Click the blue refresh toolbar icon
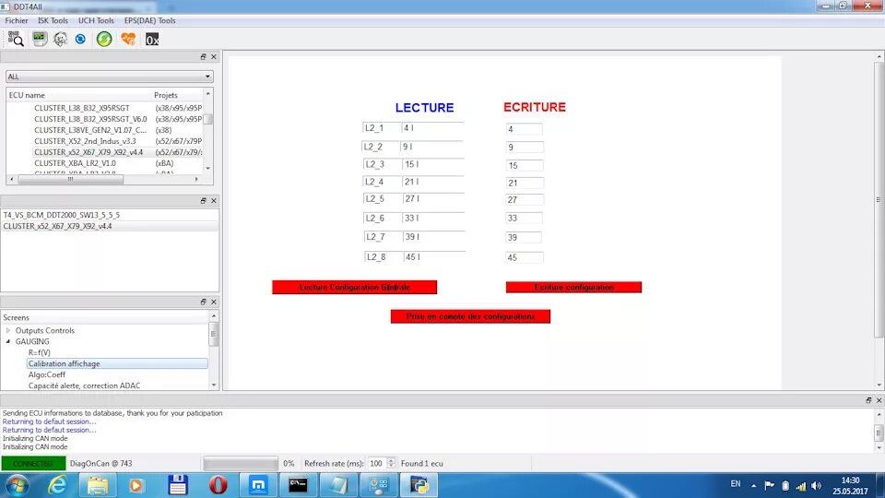Image resolution: width=885 pixels, height=498 pixels. pyautogui.click(x=80, y=39)
